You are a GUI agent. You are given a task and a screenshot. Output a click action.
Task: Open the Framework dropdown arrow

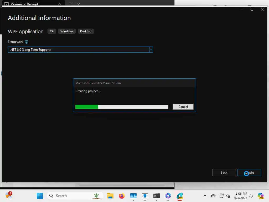pos(151,50)
